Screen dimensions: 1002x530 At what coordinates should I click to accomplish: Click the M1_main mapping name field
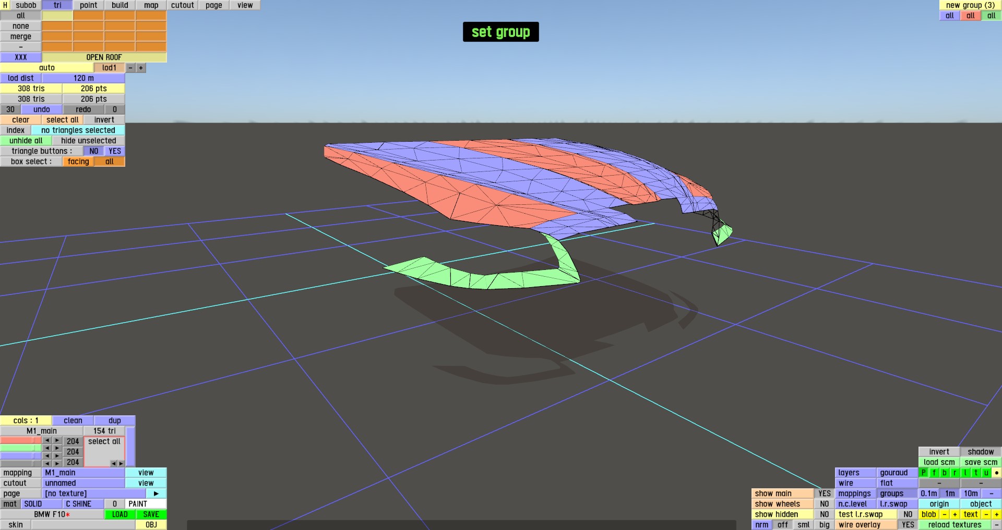[x=83, y=473]
